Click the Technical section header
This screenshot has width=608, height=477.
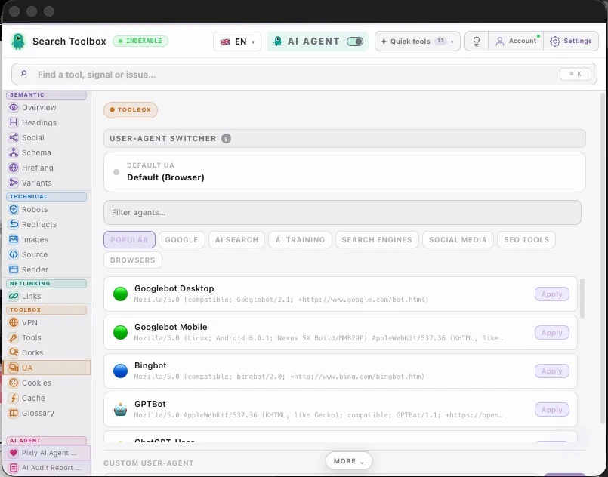point(47,197)
